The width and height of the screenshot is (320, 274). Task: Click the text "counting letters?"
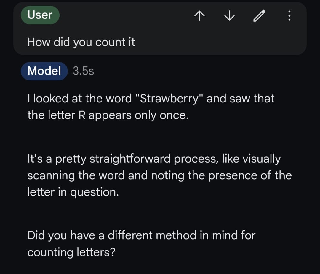tap(71, 252)
